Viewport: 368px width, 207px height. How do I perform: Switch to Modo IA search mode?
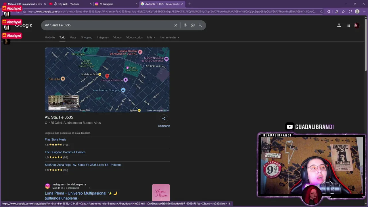point(50,37)
